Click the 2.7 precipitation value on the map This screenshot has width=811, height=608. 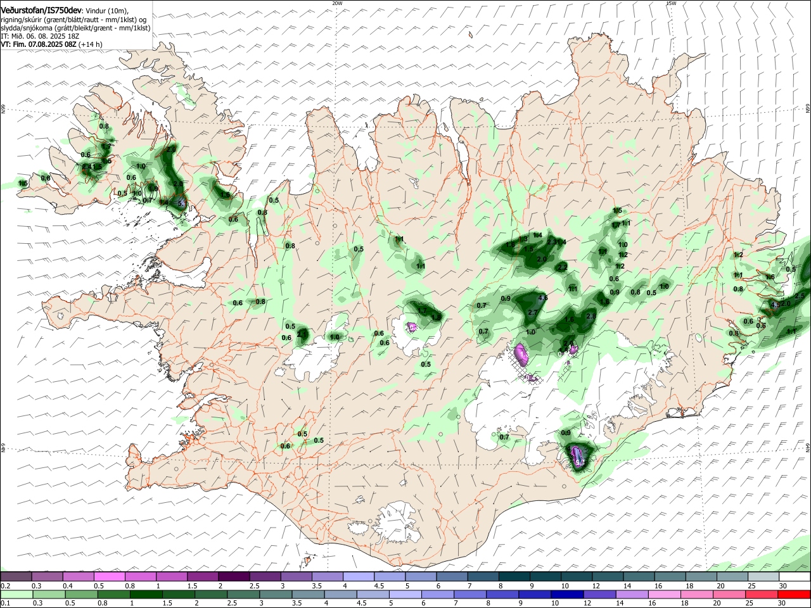coord(532,313)
